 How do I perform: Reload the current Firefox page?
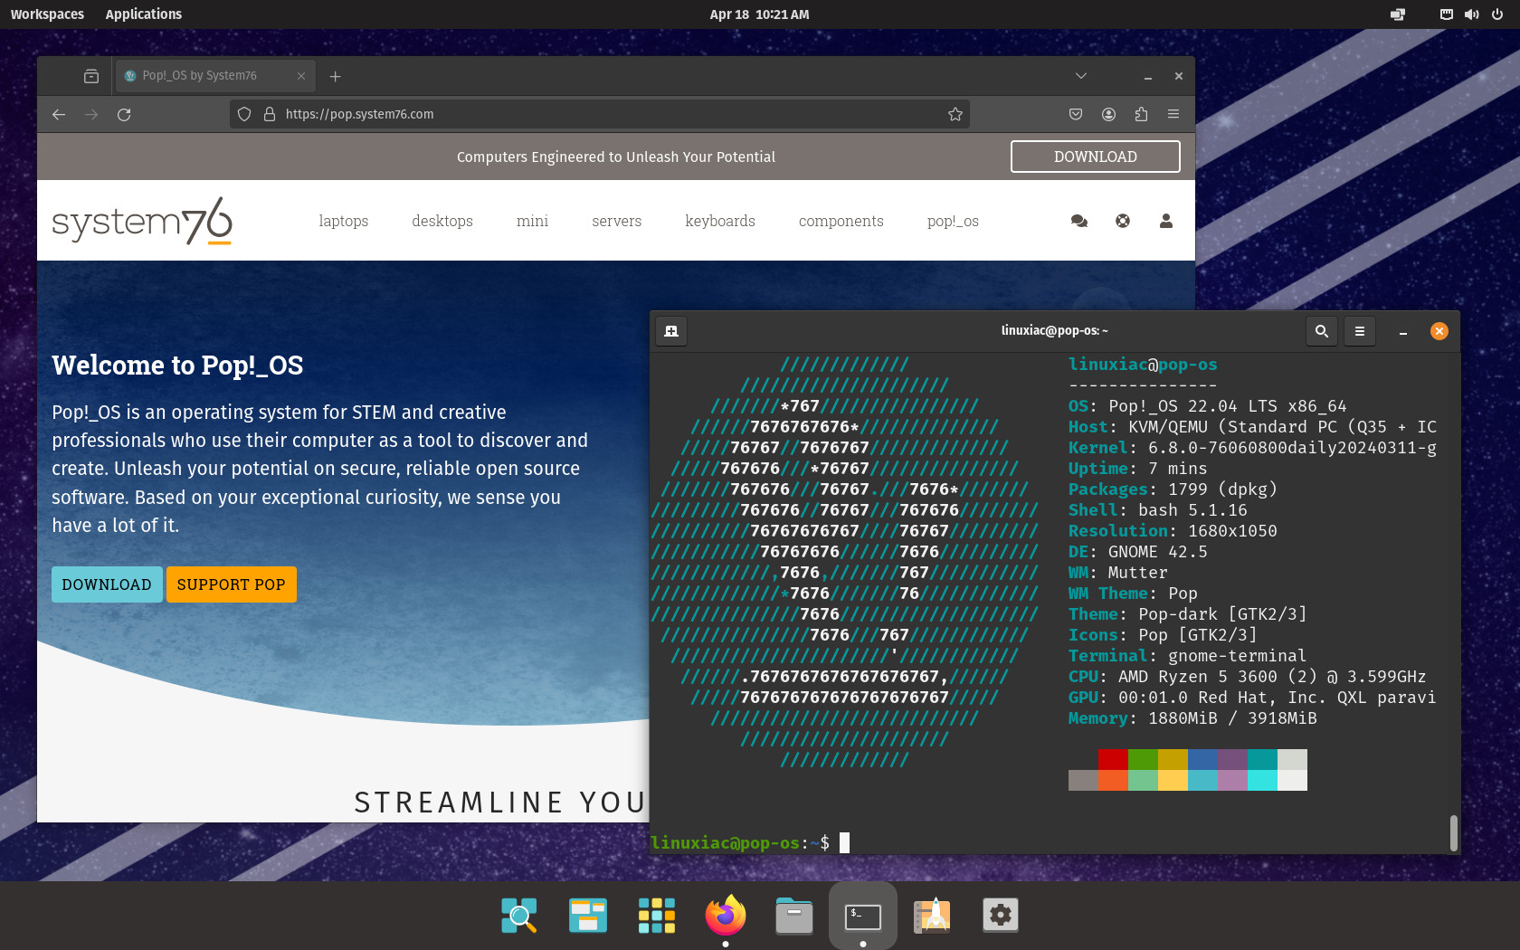(x=124, y=114)
